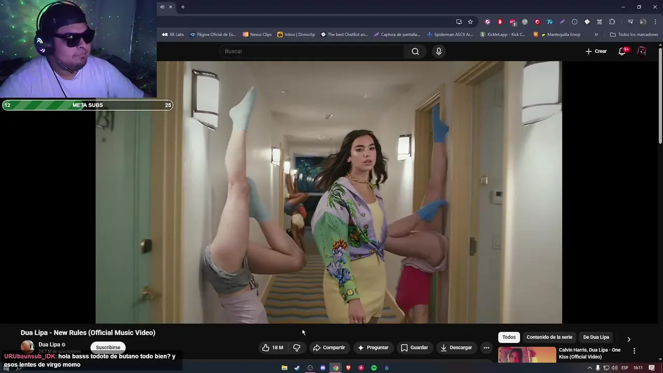Expand hidden bookmarks with the double chevron

pyautogui.click(x=596, y=35)
